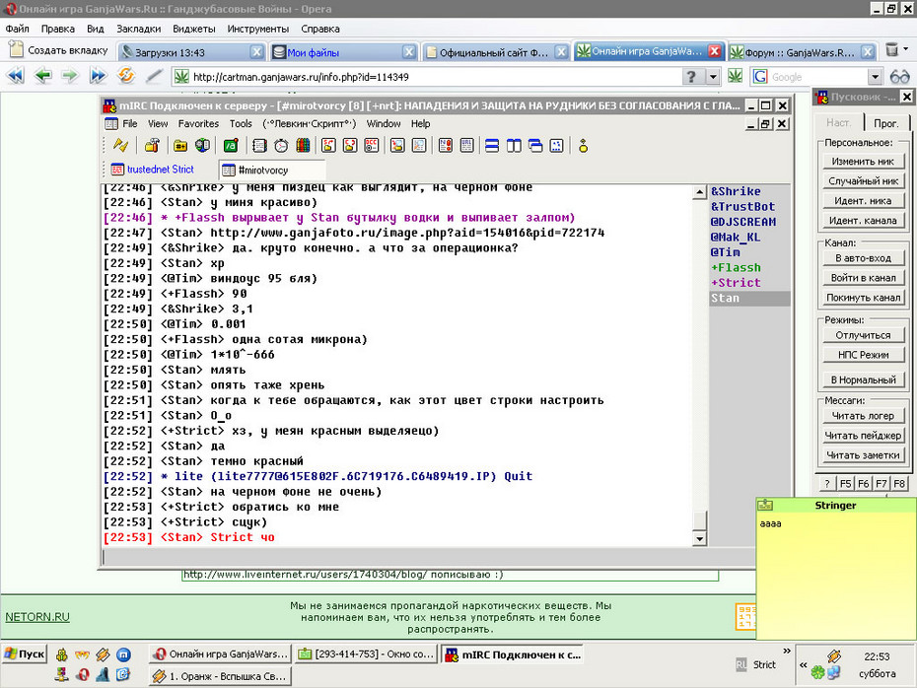Click Opera's reload page icon
This screenshot has width=917, height=688.
click(x=126, y=76)
